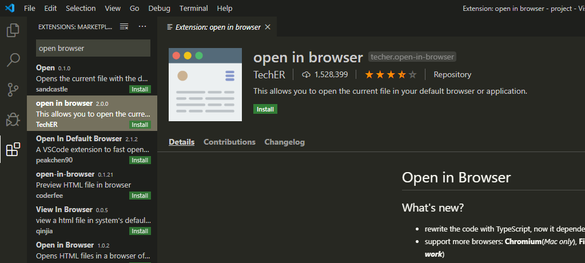Select the Open 0.1.0 extension entry
This screenshot has height=263, width=585.
coord(92,78)
